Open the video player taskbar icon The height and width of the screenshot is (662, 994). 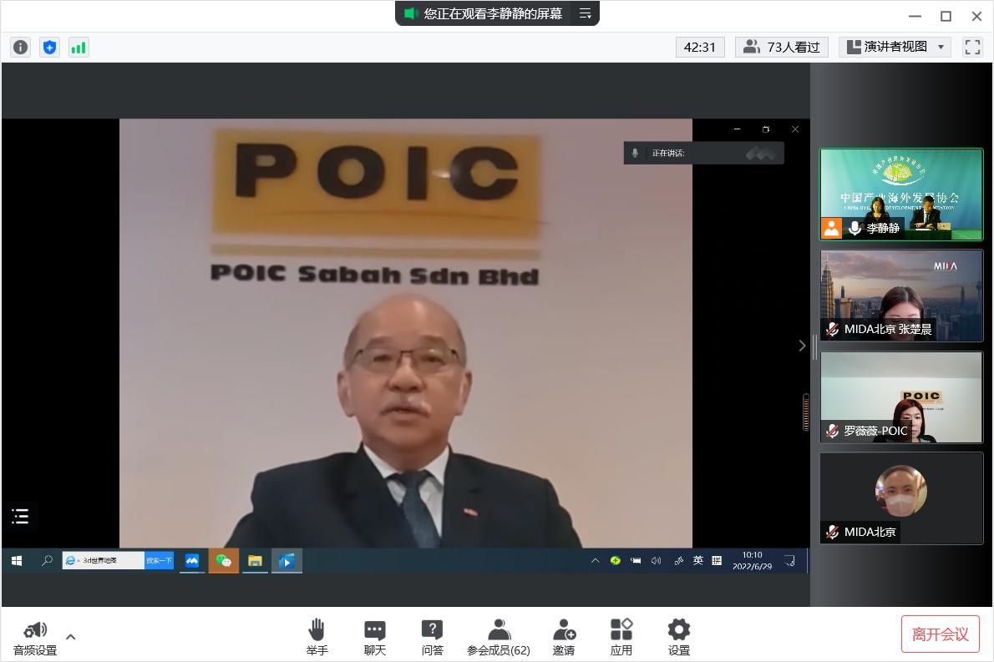click(287, 561)
